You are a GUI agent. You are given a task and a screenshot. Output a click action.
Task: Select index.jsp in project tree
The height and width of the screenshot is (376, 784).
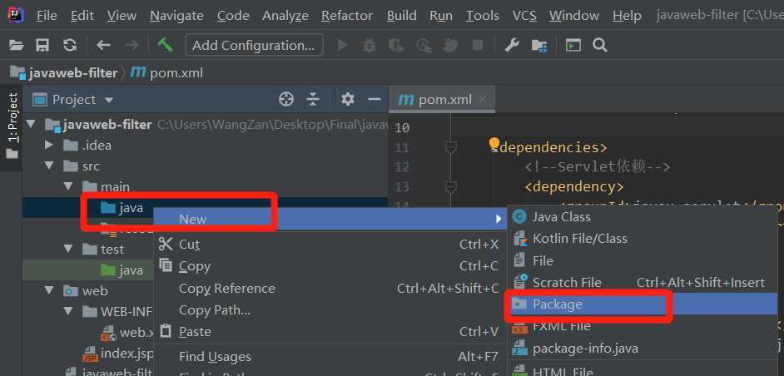[118, 354]
